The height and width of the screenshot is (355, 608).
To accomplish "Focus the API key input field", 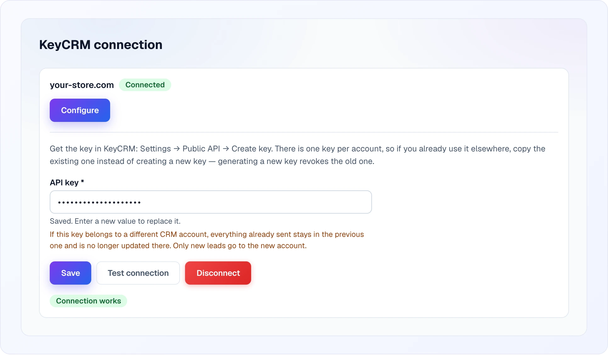I will pyautogui.click(x=211, y=202).
